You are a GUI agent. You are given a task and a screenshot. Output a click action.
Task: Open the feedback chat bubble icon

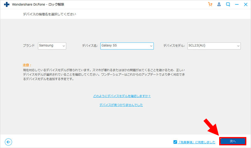coord(228,4)
